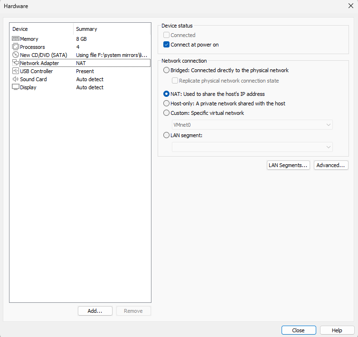Select the Processors device row
The image size is (358, 337).
point(81,47)
